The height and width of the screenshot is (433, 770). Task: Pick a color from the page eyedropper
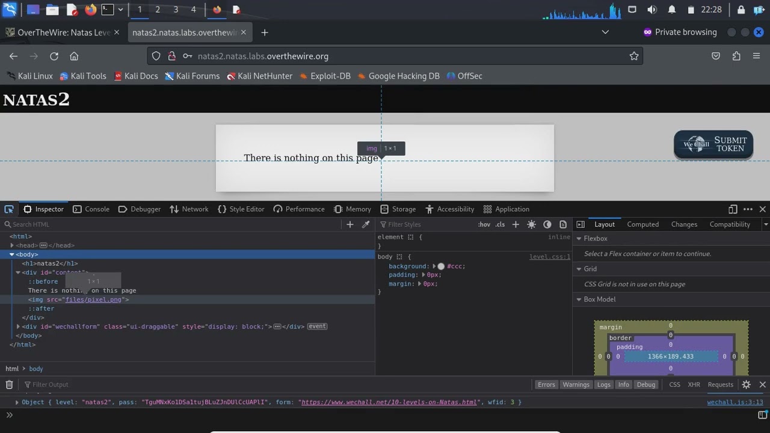(x=365, y=224)
